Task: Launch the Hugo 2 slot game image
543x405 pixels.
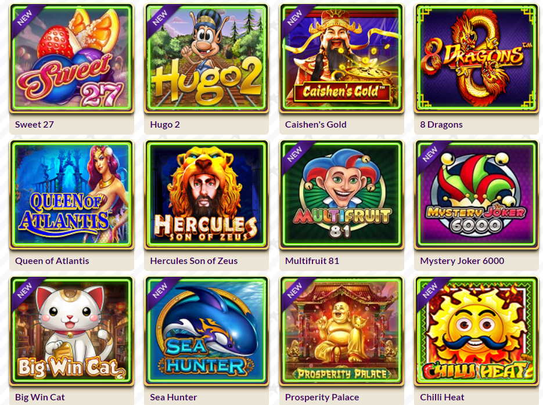Action: (206, 58)
